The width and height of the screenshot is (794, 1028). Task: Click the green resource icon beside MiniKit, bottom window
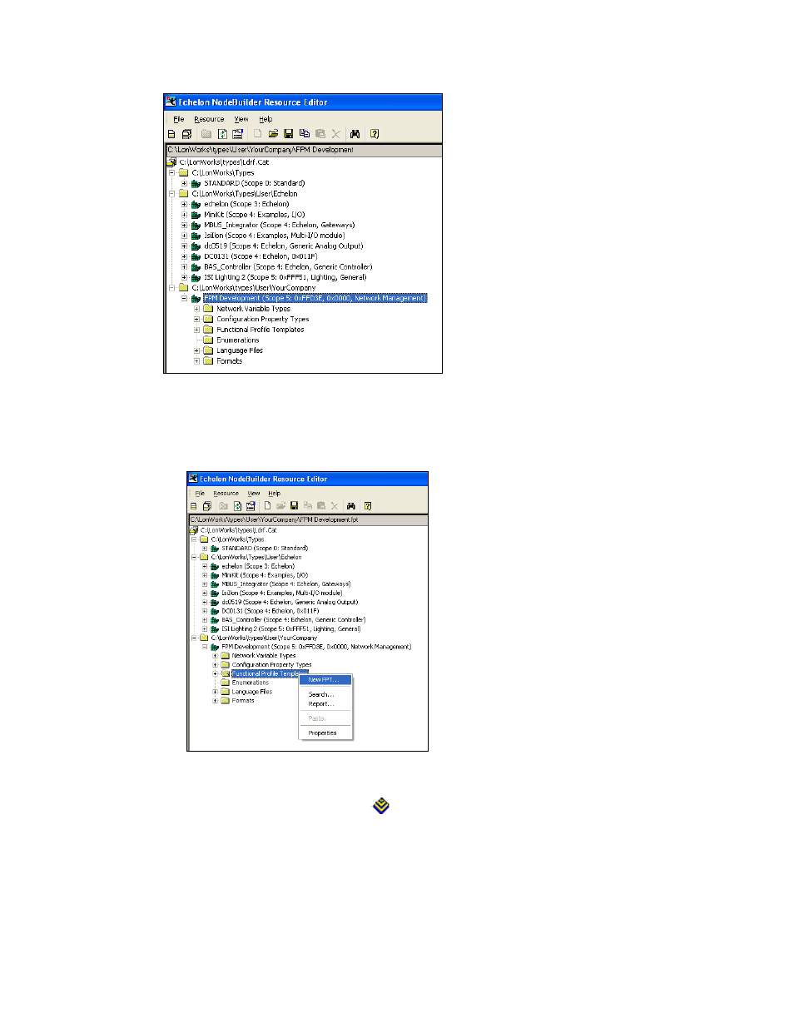tap(215, 575)
